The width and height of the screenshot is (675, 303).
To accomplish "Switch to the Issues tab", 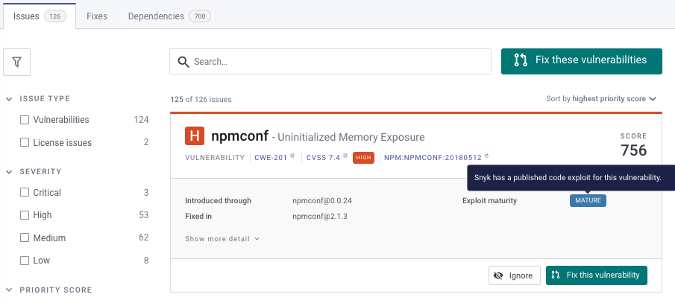I will [40, 16].
